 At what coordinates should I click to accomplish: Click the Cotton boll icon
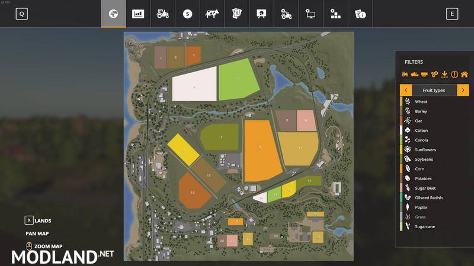click(x=408, y=130)
